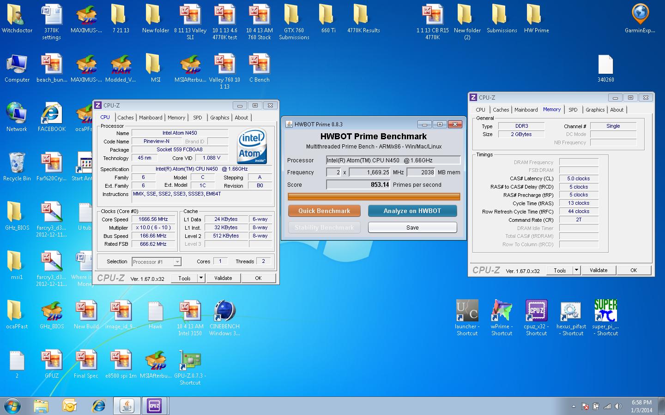The height and width of the screenshot is (415, 665).
Task: Click the HWBOT Processor name field
Action: click(x=393, y=160)
